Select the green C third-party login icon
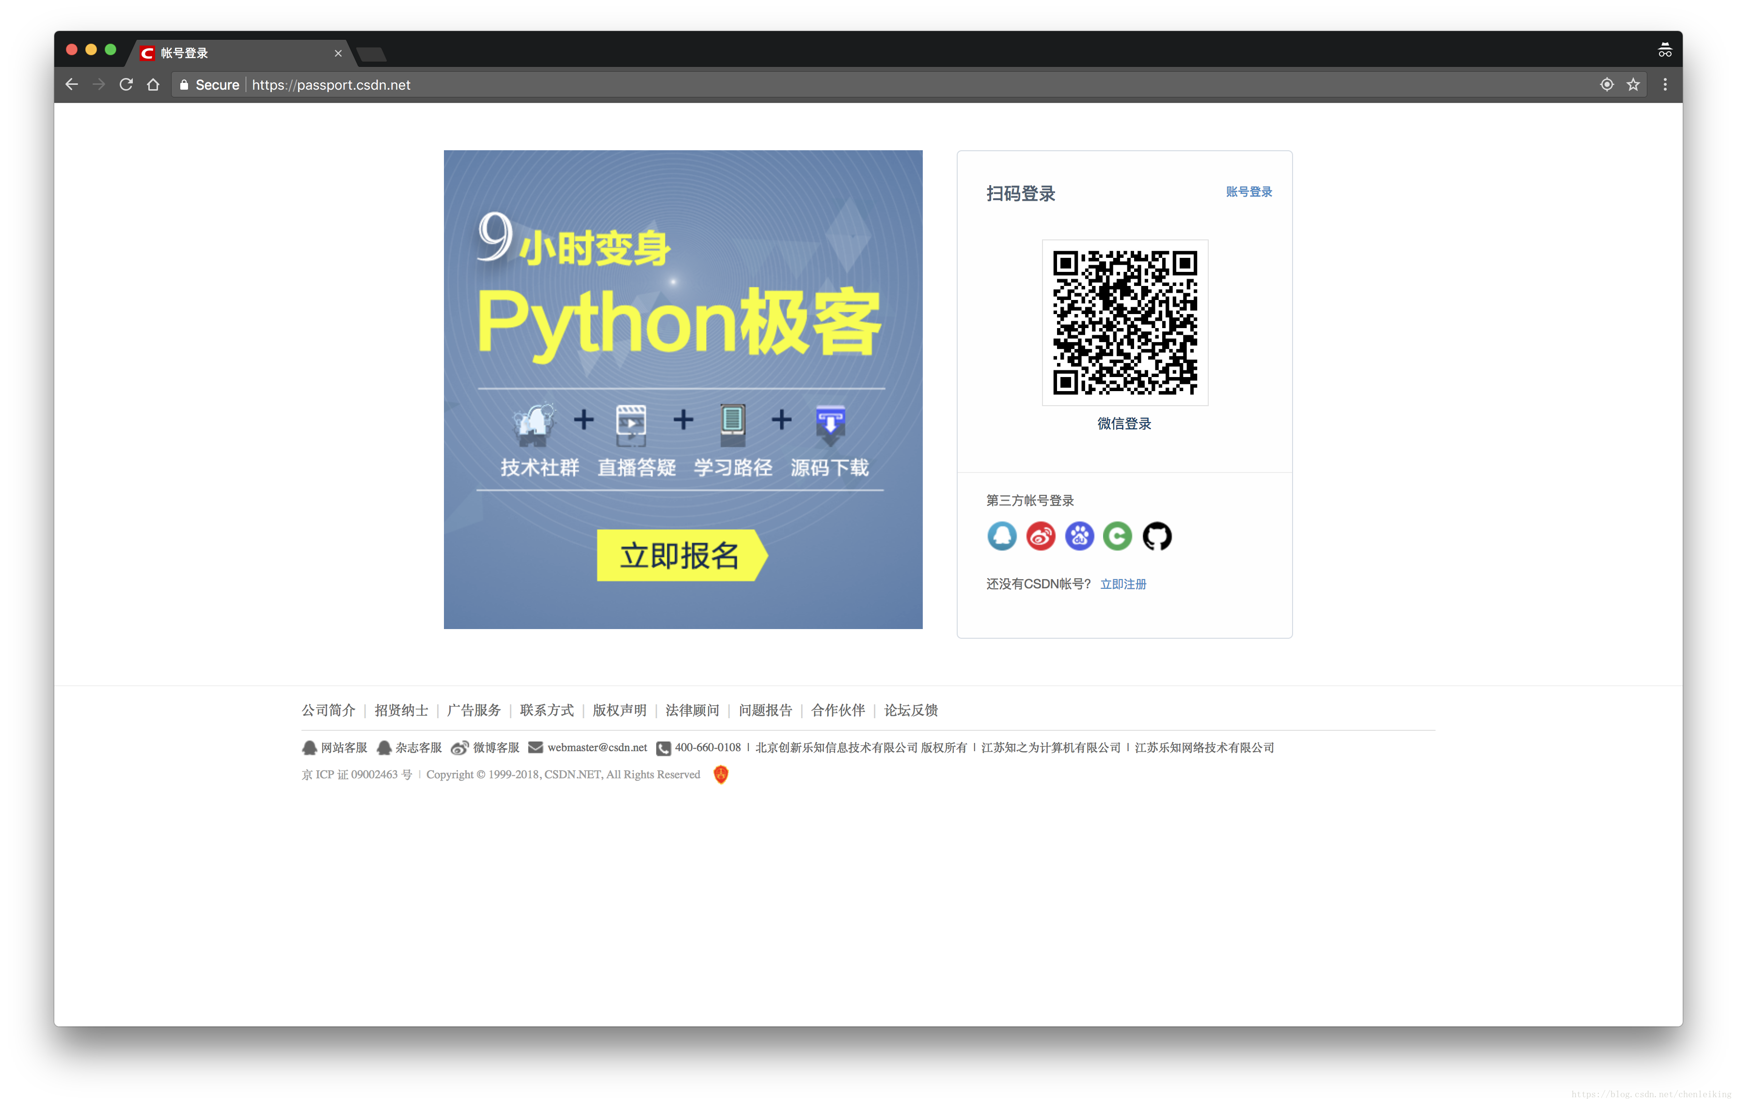 [1117, 536]
